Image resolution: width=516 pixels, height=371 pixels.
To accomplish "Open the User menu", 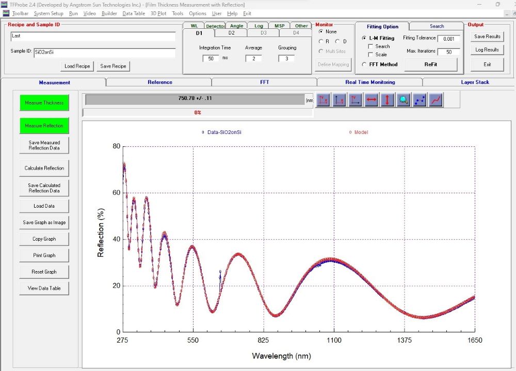I will pyautogui.click(x=217, y=13).
